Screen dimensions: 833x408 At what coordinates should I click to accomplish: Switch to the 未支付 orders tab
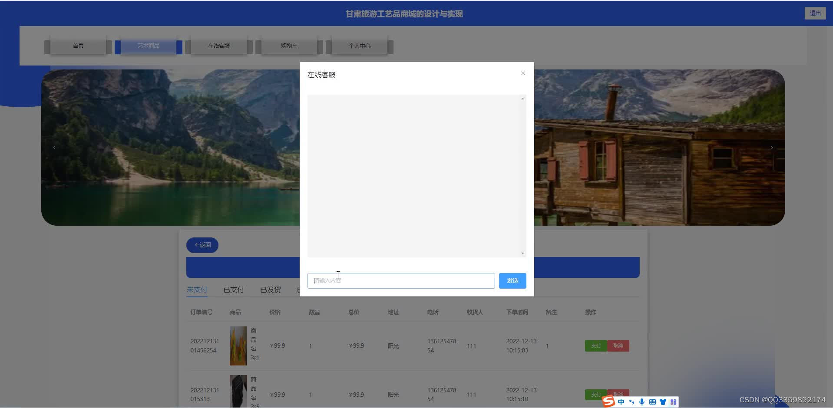click(197, 290)
